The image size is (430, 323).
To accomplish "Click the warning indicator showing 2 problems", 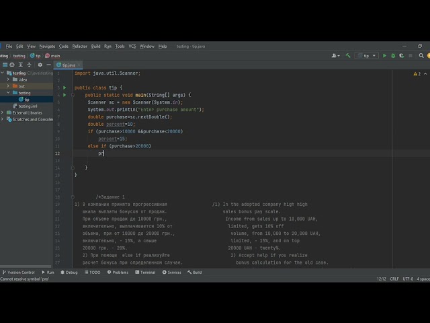I will tap(417, 73).
